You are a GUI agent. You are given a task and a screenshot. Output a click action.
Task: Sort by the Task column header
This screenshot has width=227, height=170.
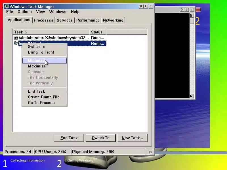[x=51, y=32]
